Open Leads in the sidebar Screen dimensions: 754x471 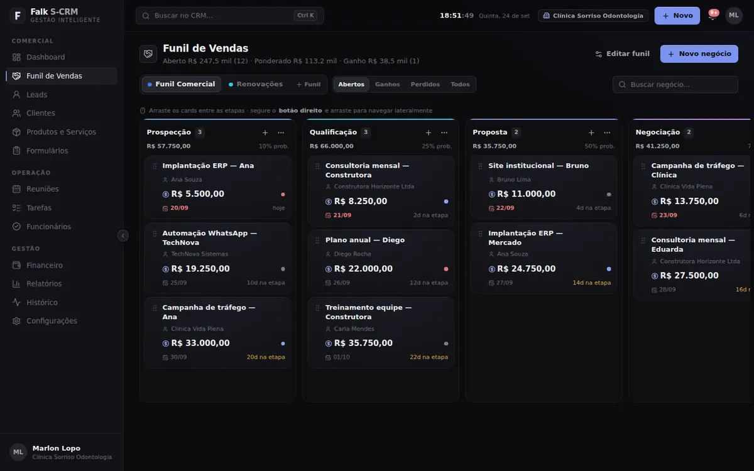[x=62, y=95]
